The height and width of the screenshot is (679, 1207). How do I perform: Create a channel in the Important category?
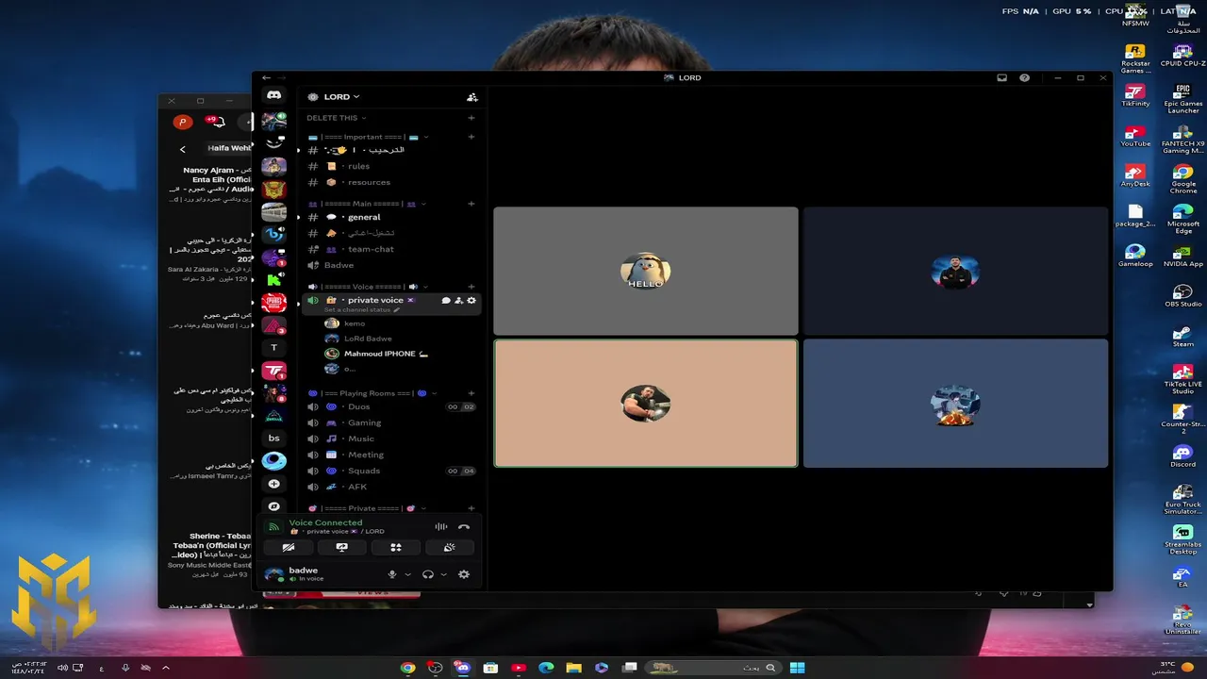[471, 137]
